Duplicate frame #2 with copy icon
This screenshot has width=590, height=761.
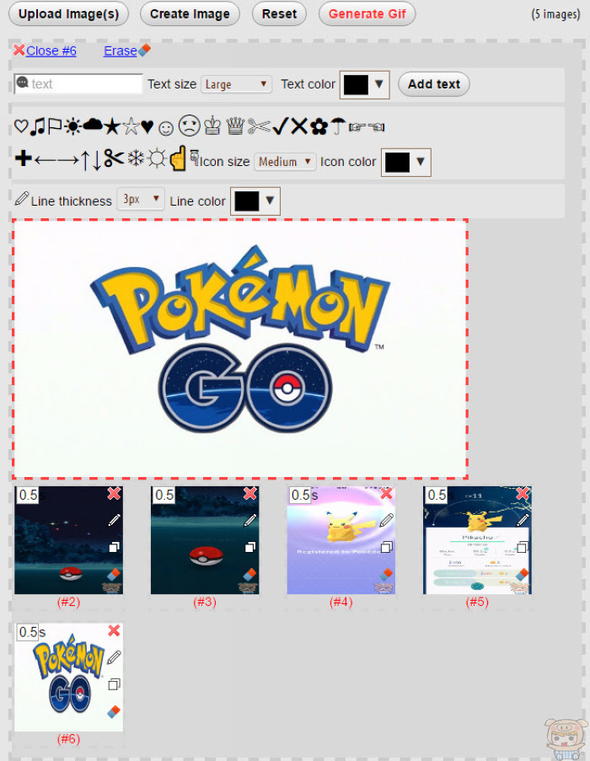coord(114,547)
